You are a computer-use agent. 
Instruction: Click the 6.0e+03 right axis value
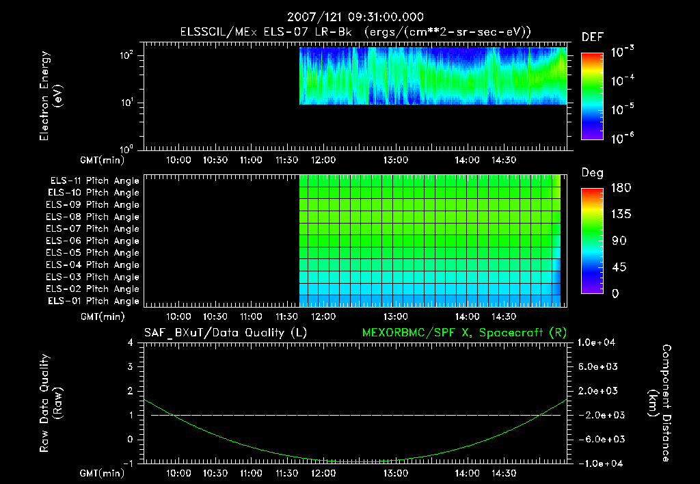pyautogui.click(x=598, y=367)
